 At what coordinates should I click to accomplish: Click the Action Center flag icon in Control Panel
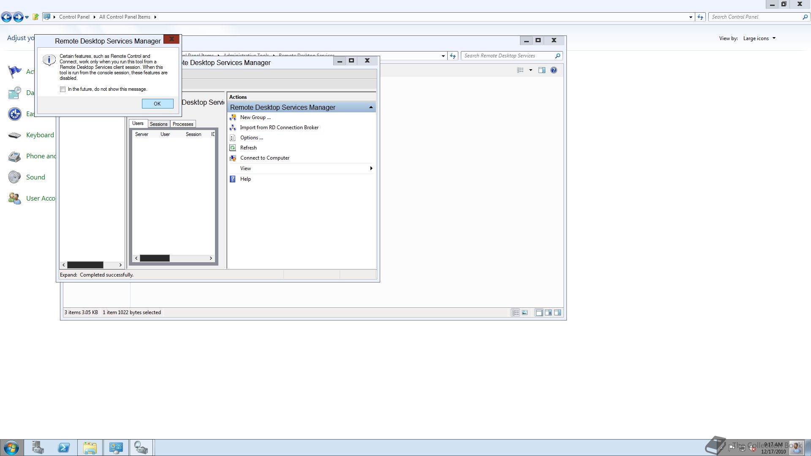[x=15, y=72]
